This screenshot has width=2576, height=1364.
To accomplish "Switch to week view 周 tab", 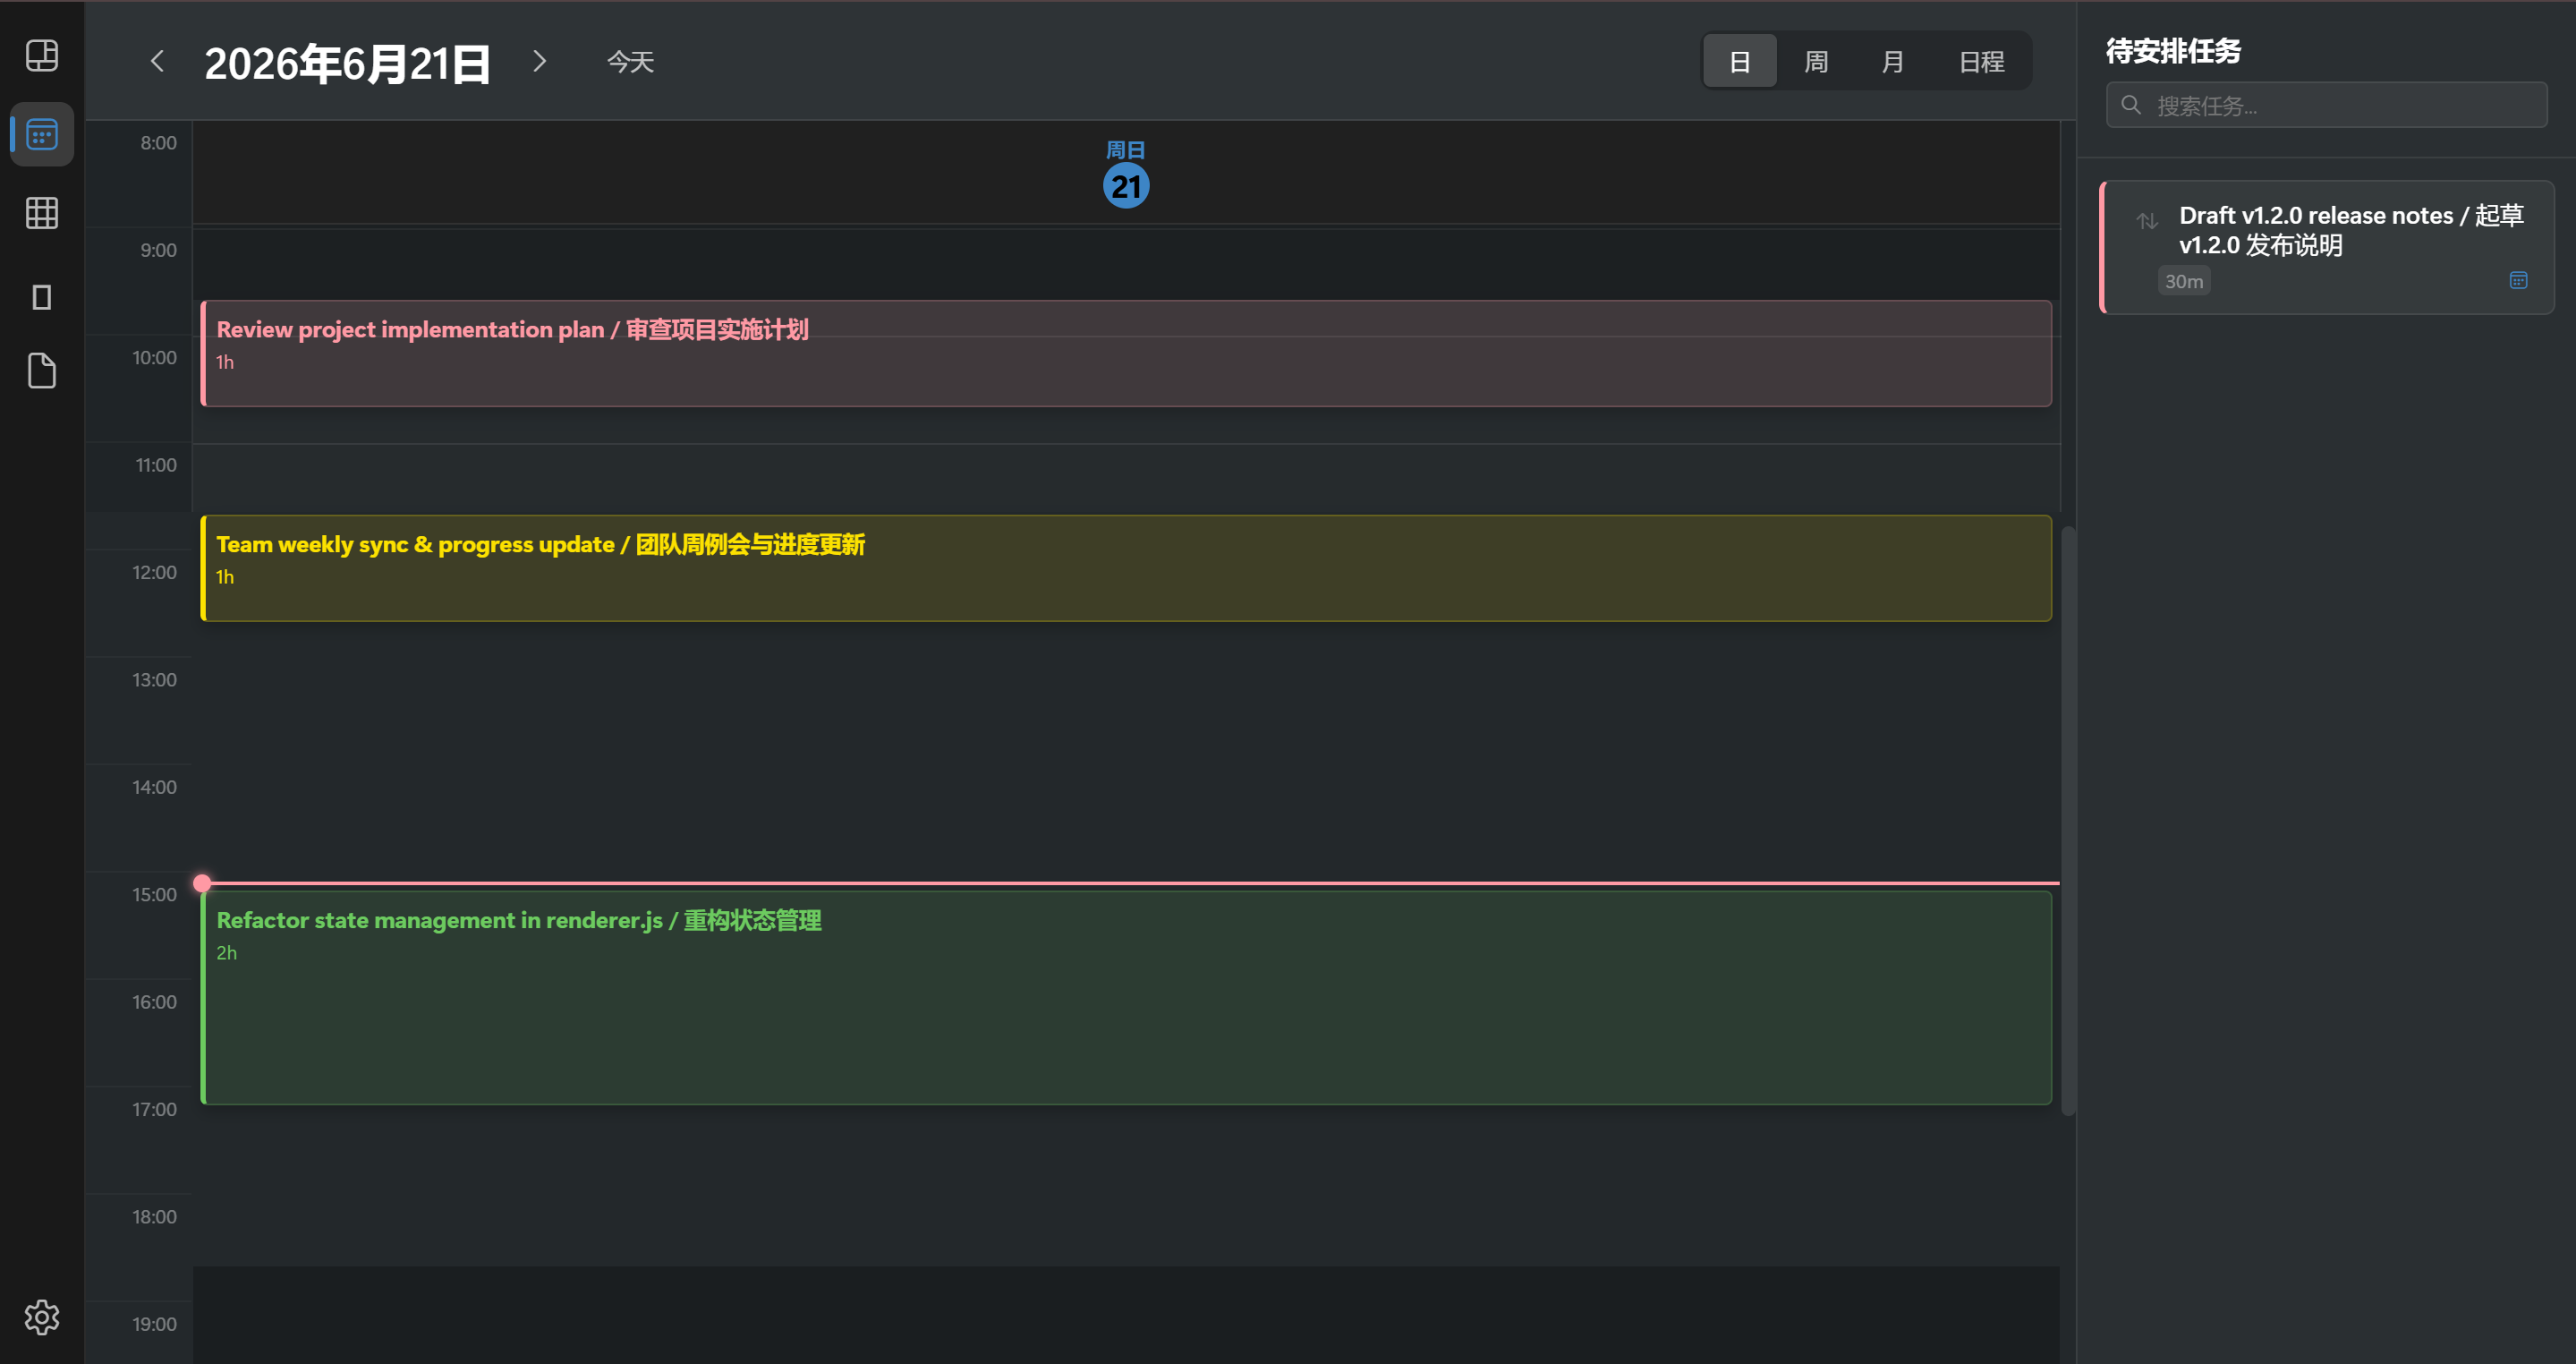I will (x=1815, y=62).
